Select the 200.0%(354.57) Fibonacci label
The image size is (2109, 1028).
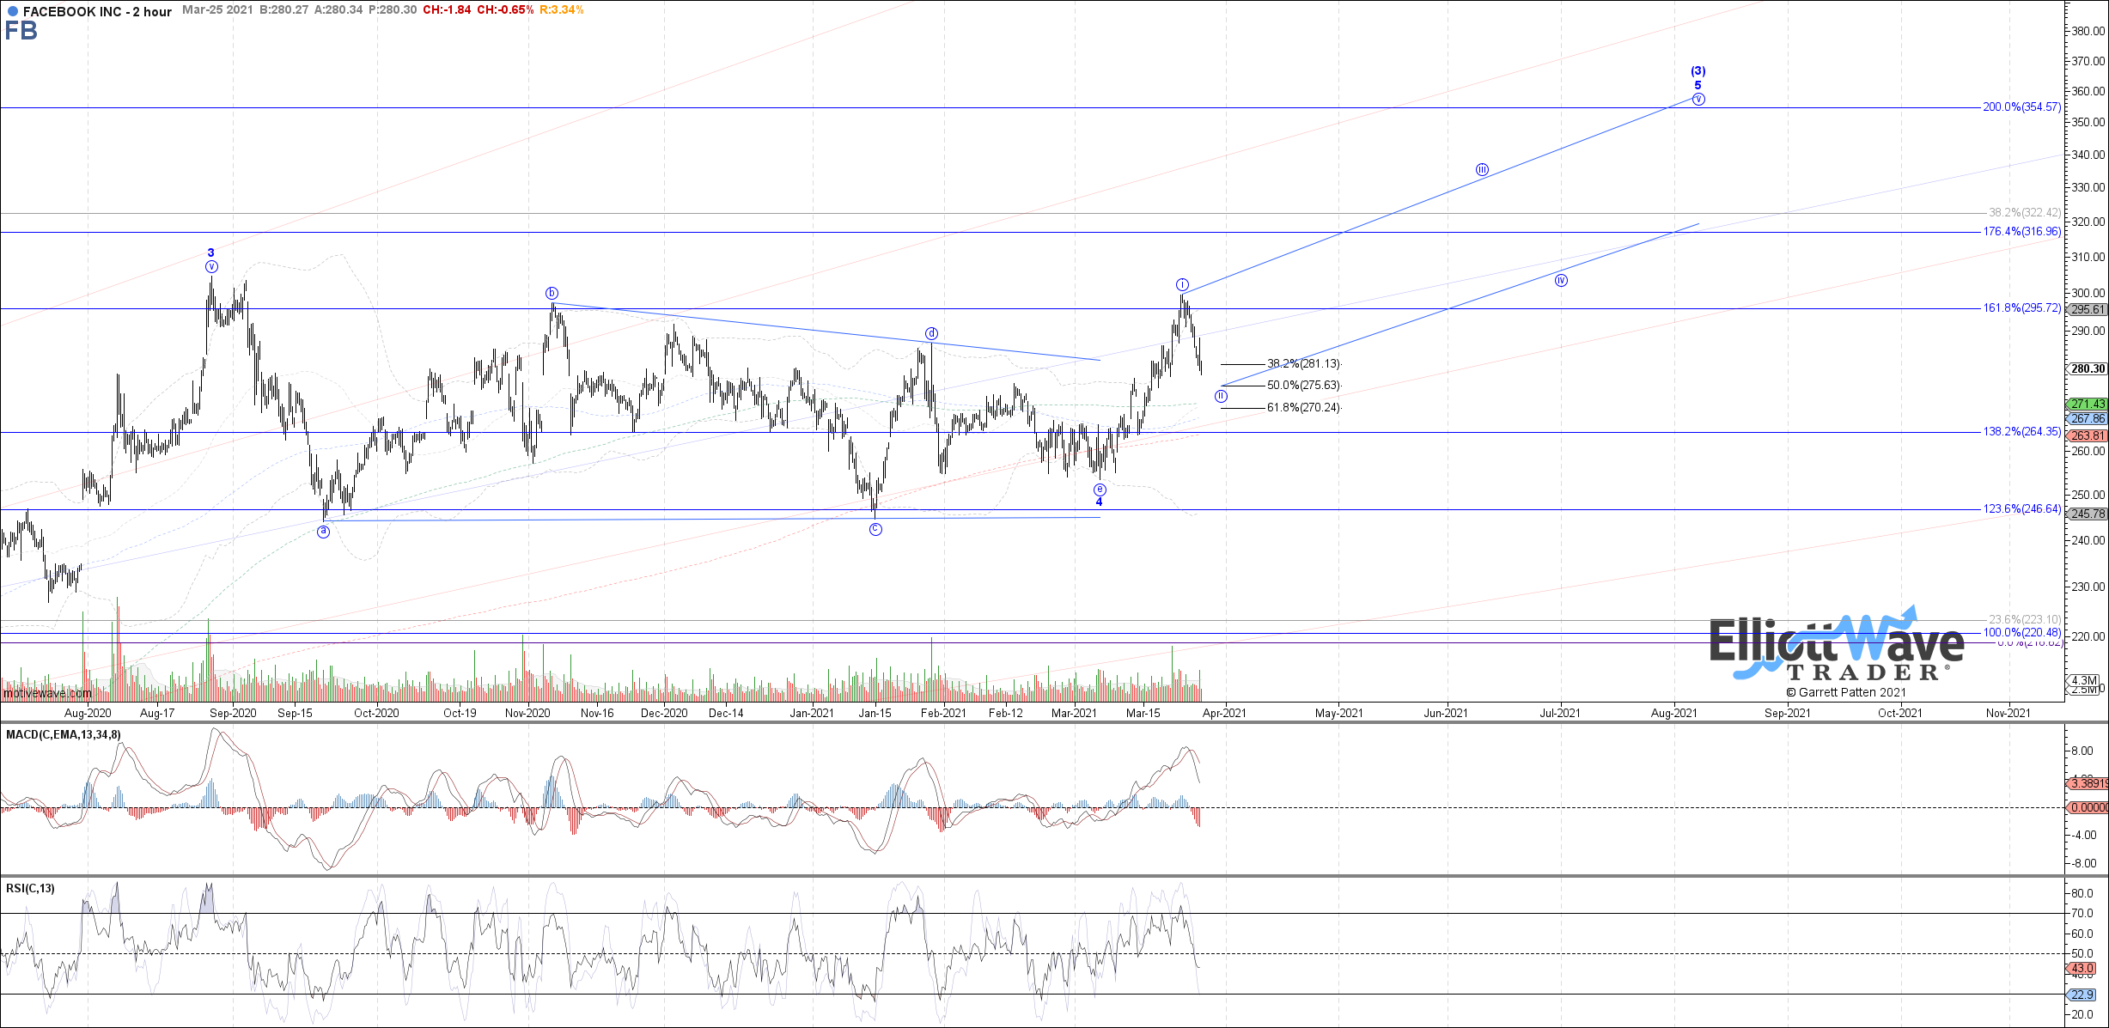point(2021,107)
